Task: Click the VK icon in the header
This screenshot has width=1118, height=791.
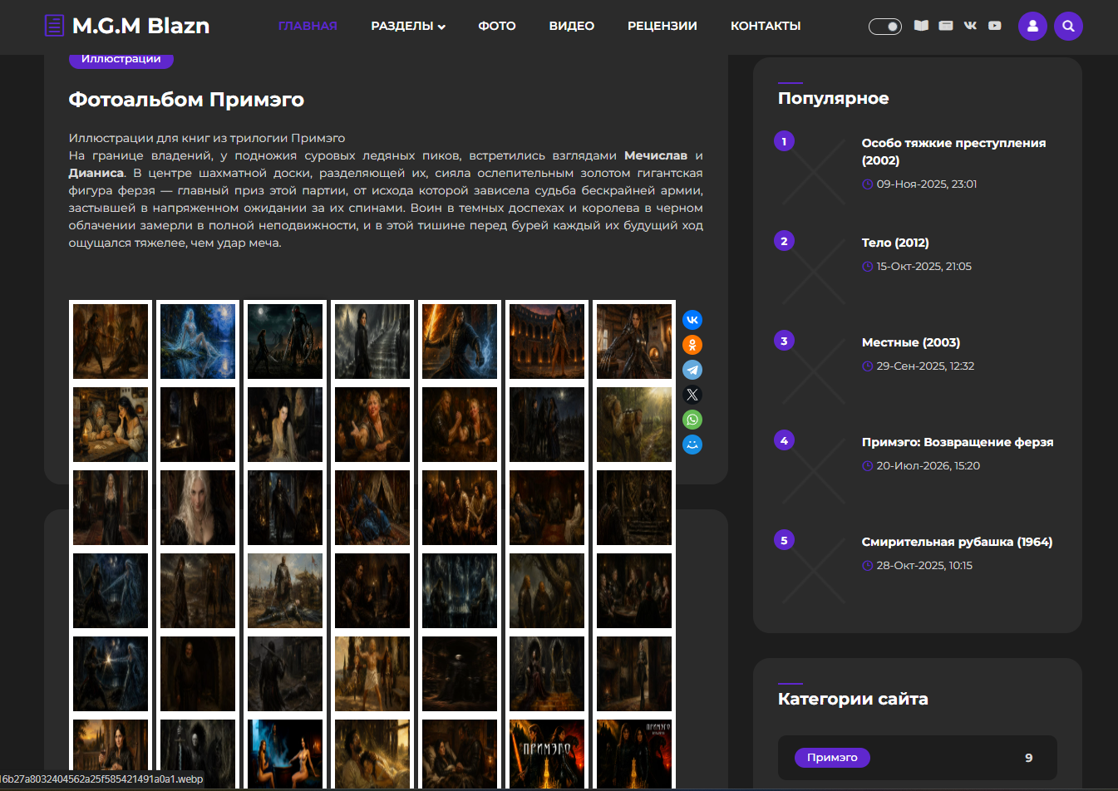Action: pyautogui.click(x=970, y=26)
